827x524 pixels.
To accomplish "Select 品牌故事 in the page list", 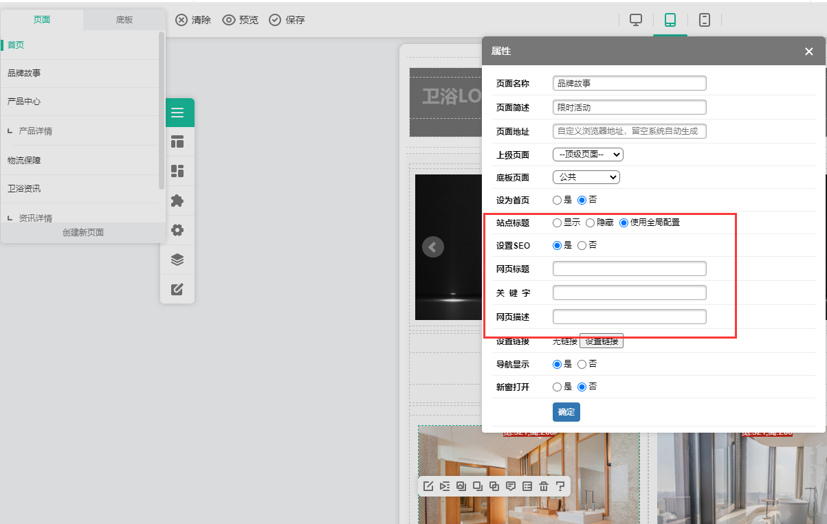I will pyautogui.click(x=24, y=73).
